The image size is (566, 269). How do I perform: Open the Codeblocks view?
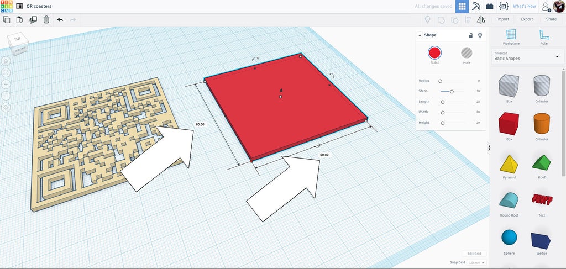504,6
